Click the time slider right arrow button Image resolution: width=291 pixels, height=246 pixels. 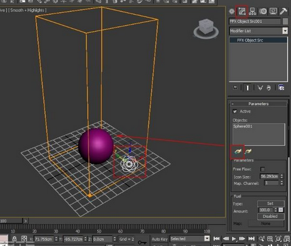click(25, 221)
